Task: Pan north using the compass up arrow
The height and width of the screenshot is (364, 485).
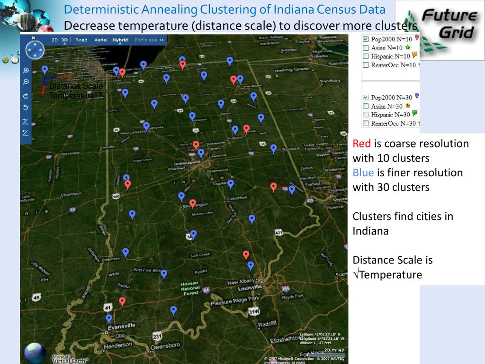Action: coord(35,45)
